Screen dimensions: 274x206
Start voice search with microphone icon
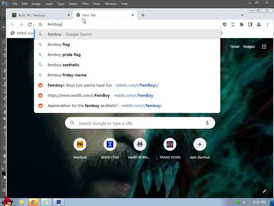click(207, 123)
